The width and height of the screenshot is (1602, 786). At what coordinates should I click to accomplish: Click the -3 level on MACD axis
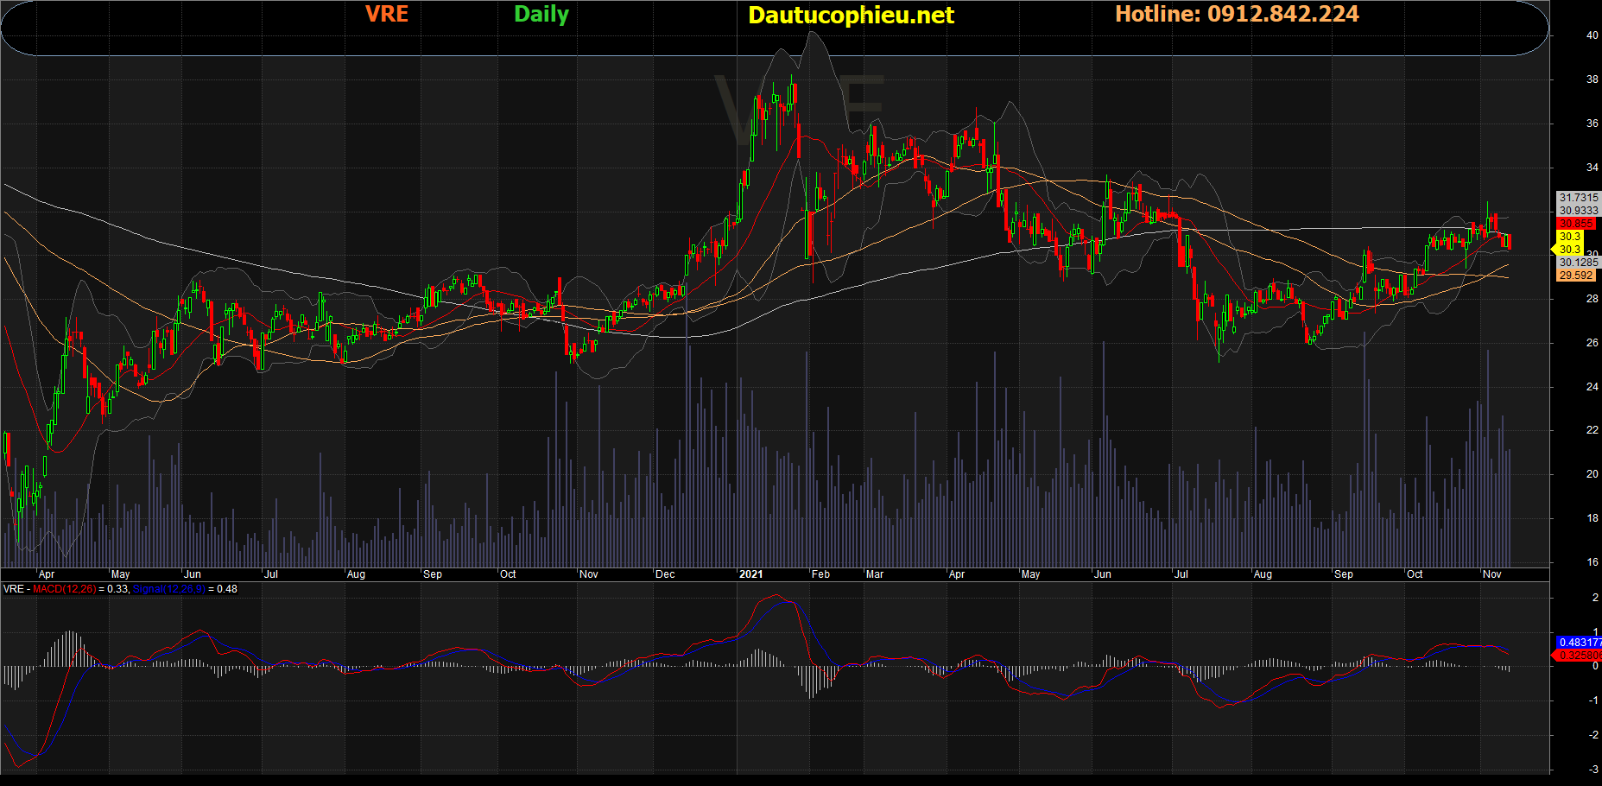click(1593, 770)
